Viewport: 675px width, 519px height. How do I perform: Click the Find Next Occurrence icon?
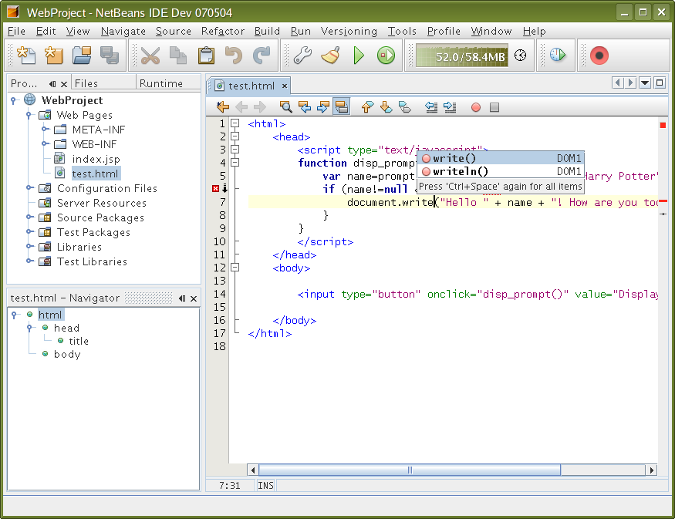(x=323, y=106)
